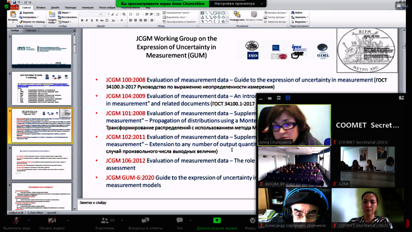412x232 pixels.
Task: Toggle Italic (К) formatting
Action: tap(87, 20)
